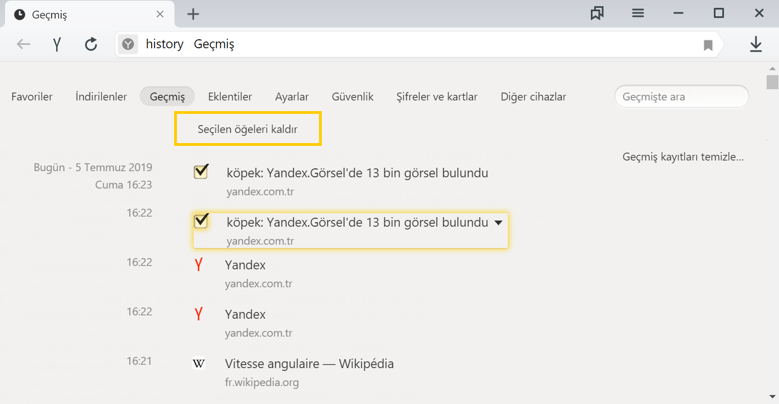779x404 pixels.
Task: Open the Diğer cihazlar tab
Action: [x=534, y=97]
